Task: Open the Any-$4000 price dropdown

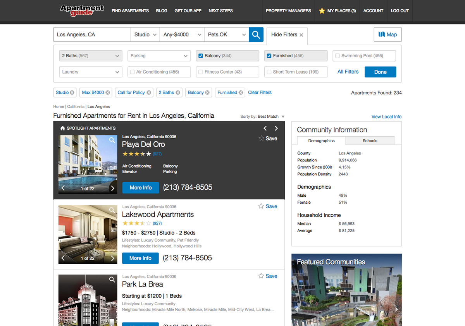Action: pos(182,34)
